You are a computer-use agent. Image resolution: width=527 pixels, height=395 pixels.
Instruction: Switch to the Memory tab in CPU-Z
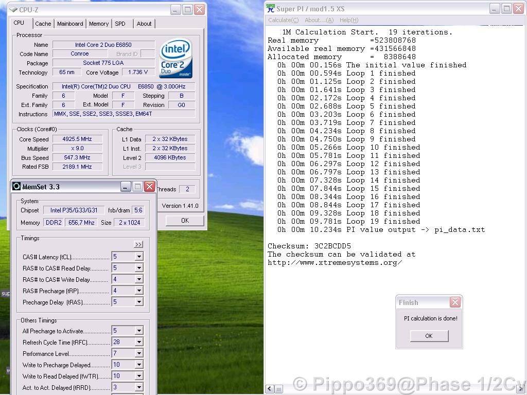99,24
